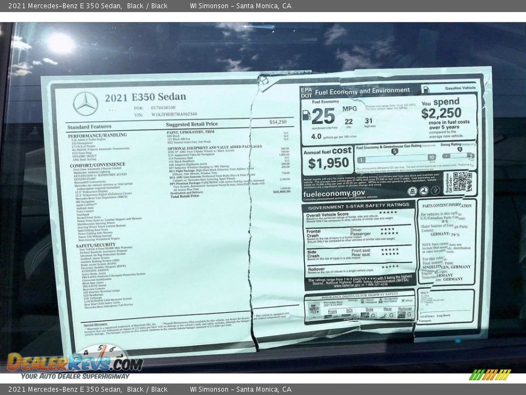Click the top caption '2021 Mercedes-Benz E 350 Sedan'
Viewport: 526px width, 395px height.
point(65,5)
